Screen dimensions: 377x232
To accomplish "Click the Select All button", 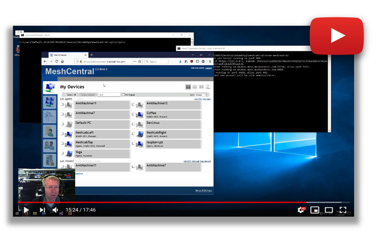I will point(71,95).
